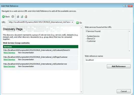
Task: Click the Codeunit/DemoCU service URL text
Action: (x=37, y=50)
